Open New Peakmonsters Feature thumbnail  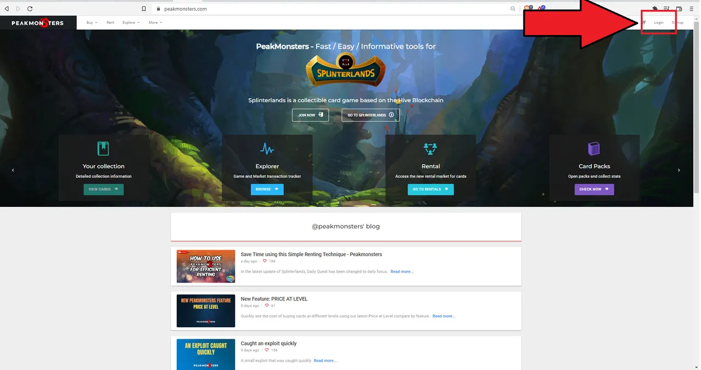[x=206, y=311]
